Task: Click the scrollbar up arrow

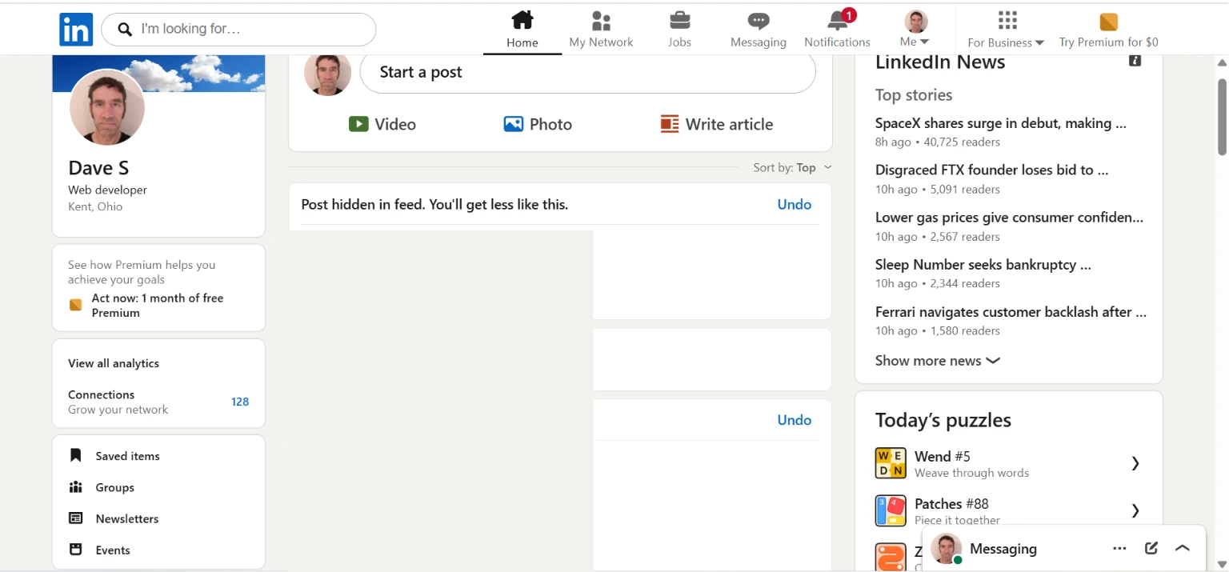Action: click(1222, 63)
